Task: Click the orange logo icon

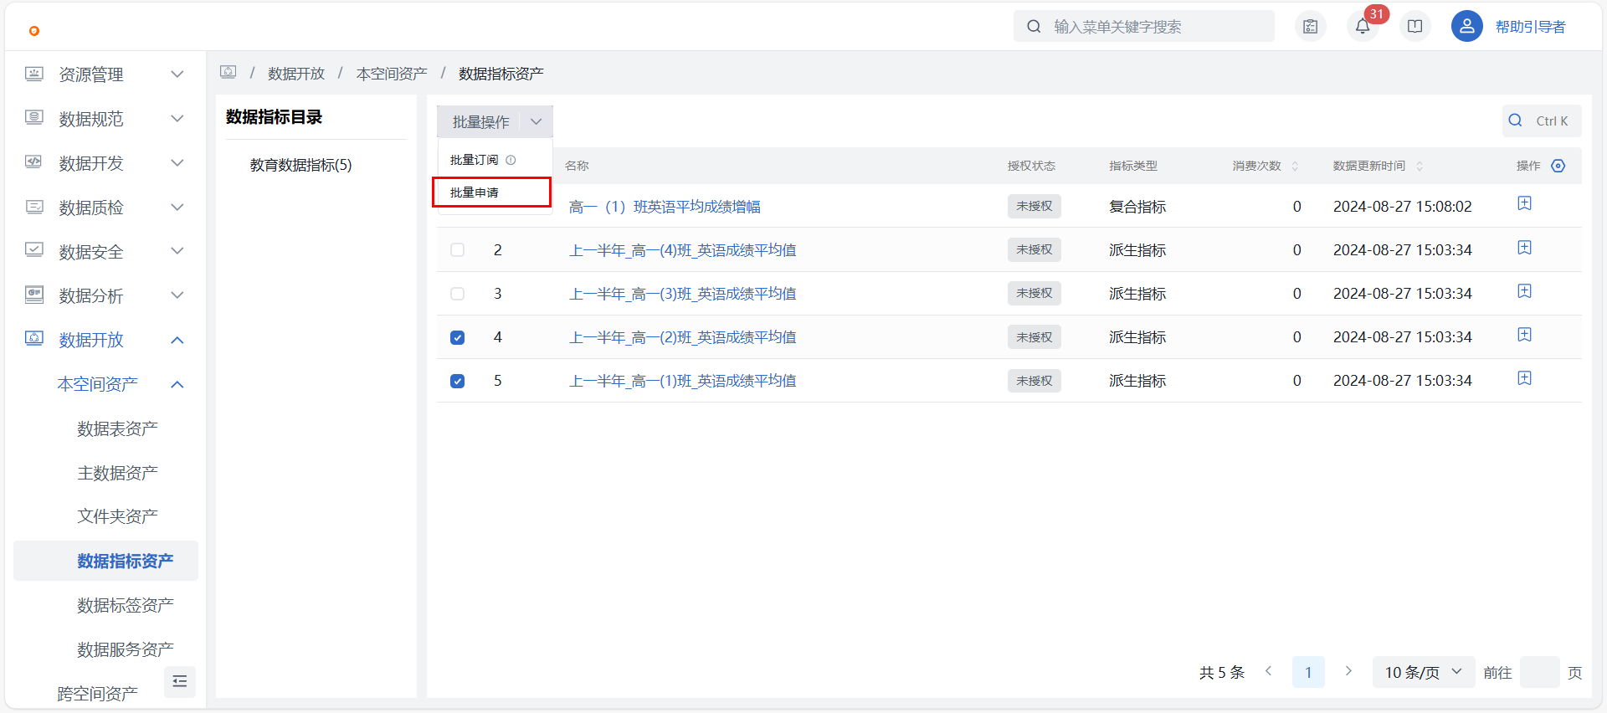Action: click(34, 31)
